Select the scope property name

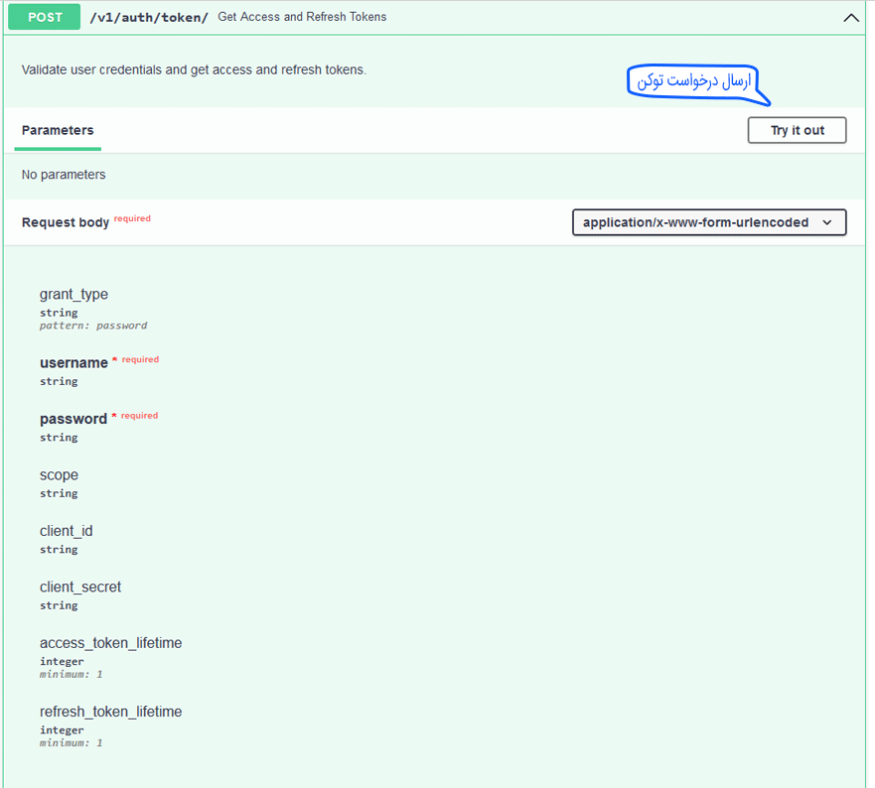pyautogui.click(x=59, y=475)
